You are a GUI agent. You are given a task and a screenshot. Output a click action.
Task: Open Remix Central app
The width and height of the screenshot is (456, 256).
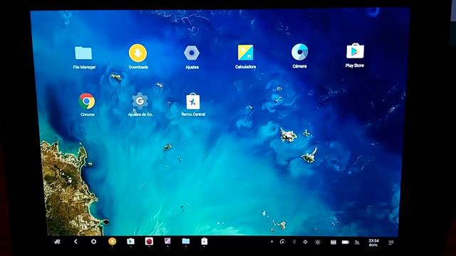193,101
